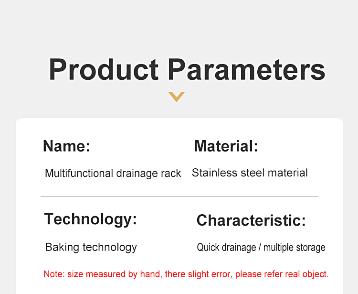Click the word Product in title

104,69
